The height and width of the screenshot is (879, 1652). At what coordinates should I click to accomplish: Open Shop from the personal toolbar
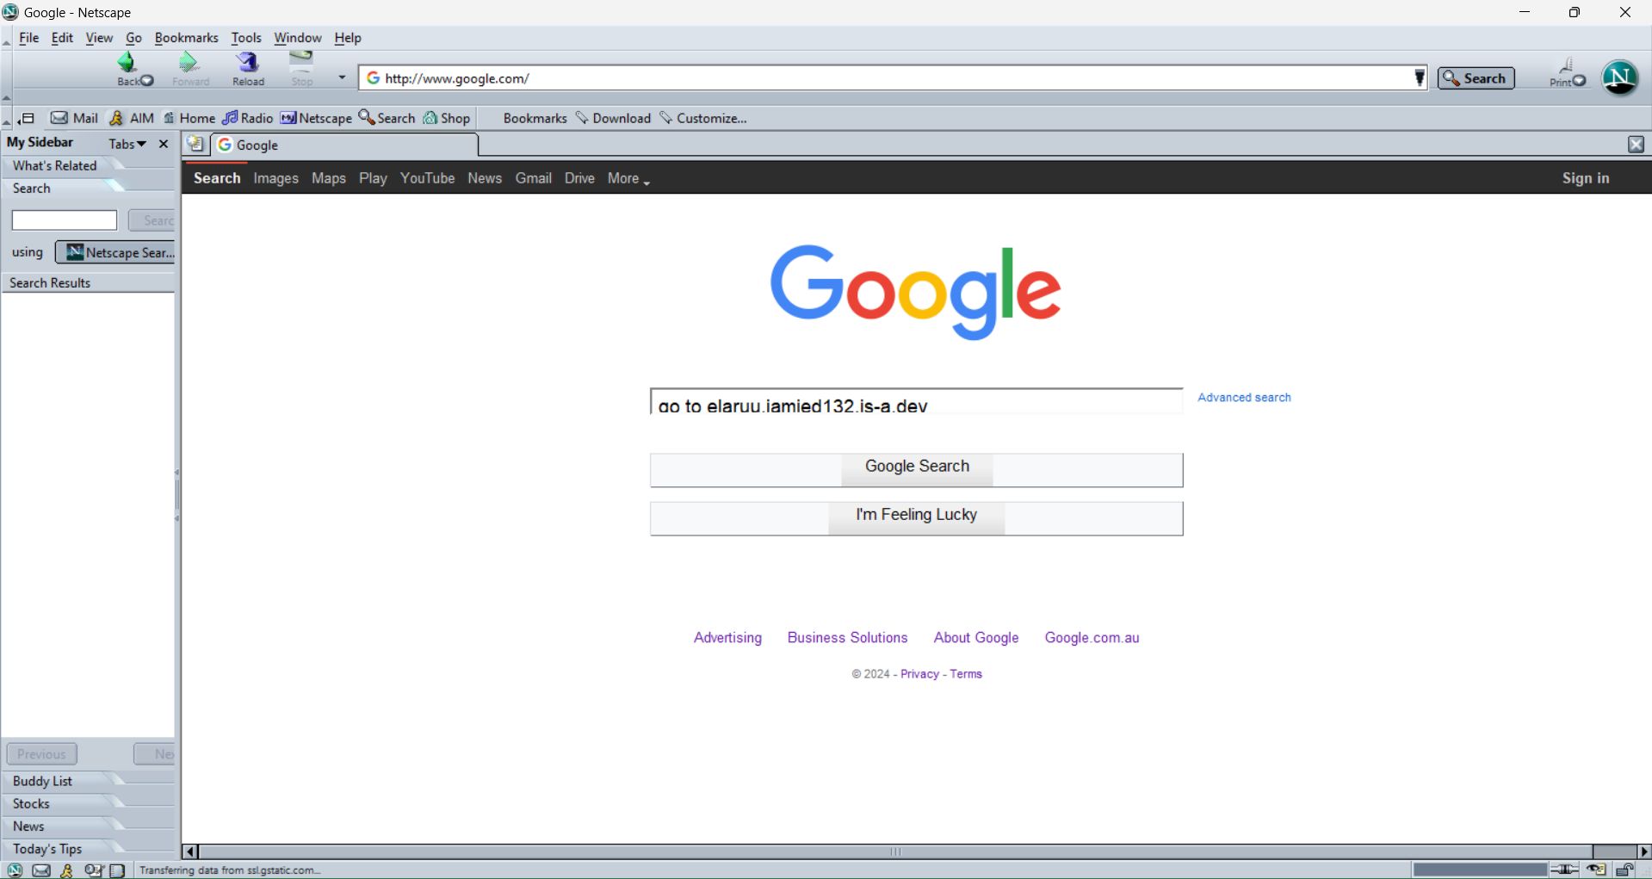447,118
